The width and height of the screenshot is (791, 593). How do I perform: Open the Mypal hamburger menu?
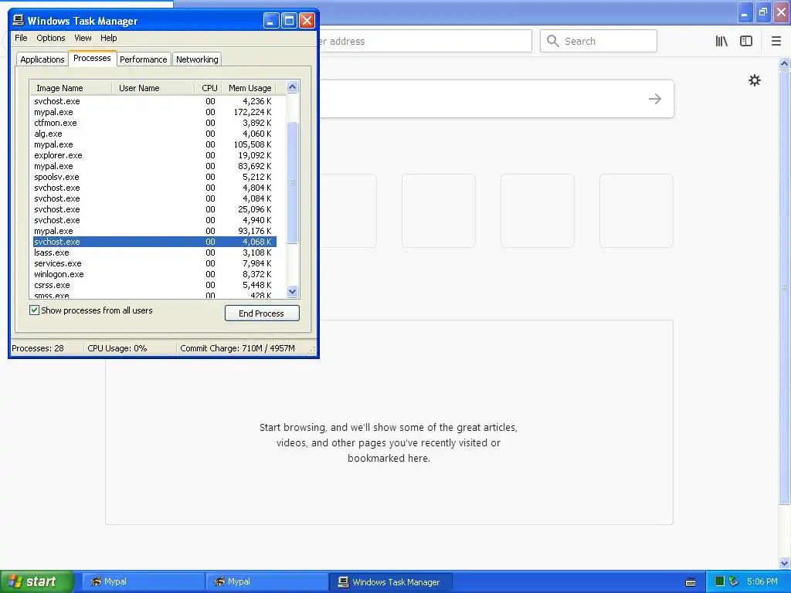pyautogui.click(x=776, y=42)
